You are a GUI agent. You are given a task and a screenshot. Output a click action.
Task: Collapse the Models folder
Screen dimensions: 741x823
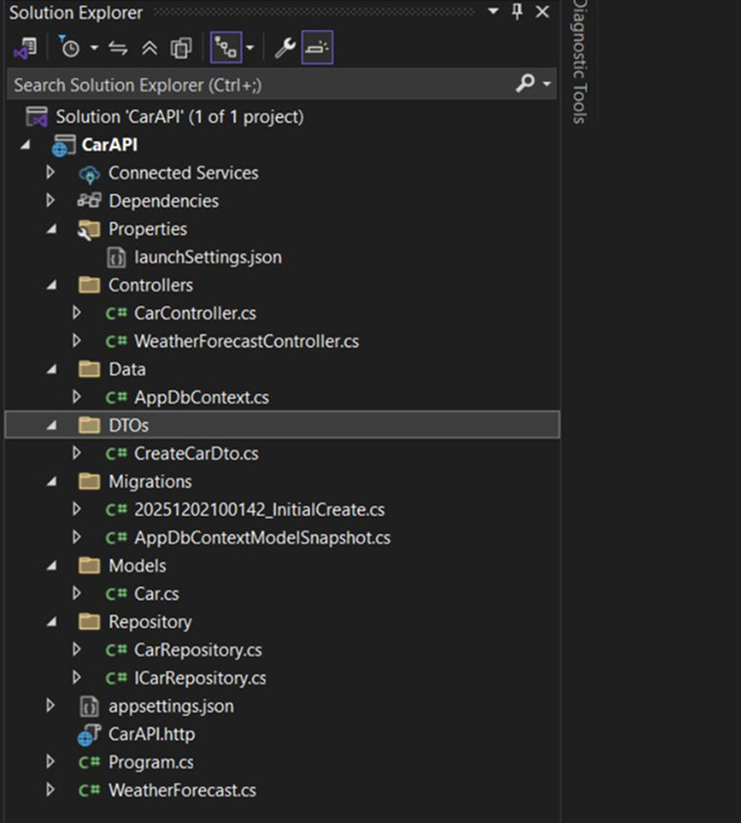tap(52, 566)
